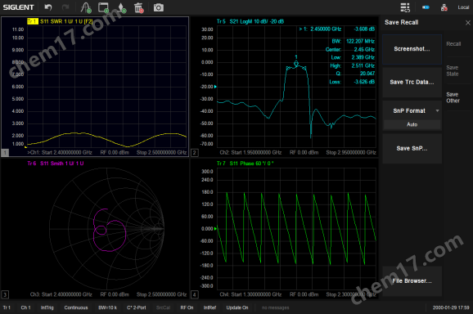This screenshot has height=314, width=473.
Task: Toggle Update On in status bar
Action: pos(237,307)
